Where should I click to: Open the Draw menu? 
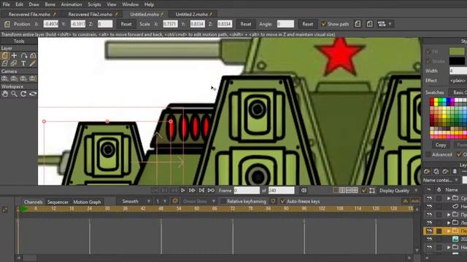(34, 4)
